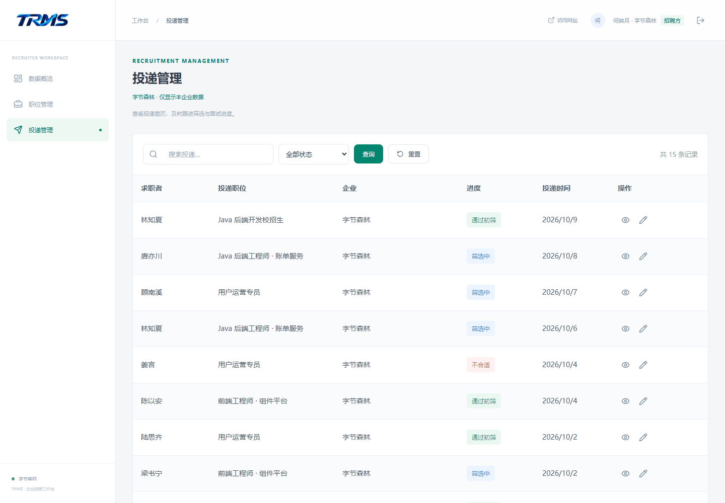This screenshot has width=725, height=503.
Task: Click the TRMS logo
Action: tap(42, 20)
